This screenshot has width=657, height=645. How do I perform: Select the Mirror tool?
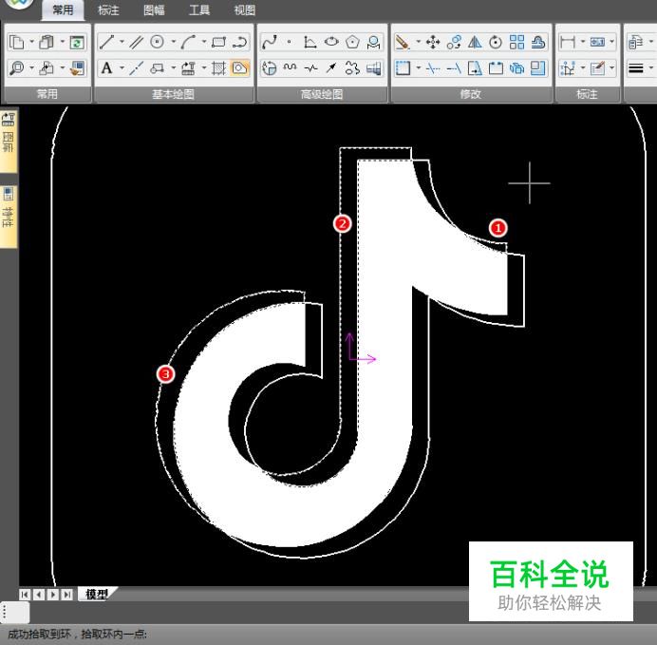(475, 43)
